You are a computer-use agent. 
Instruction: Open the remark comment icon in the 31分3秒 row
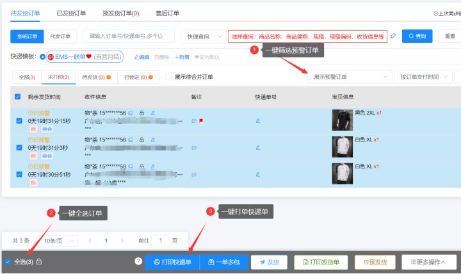[x=194, y=148]
